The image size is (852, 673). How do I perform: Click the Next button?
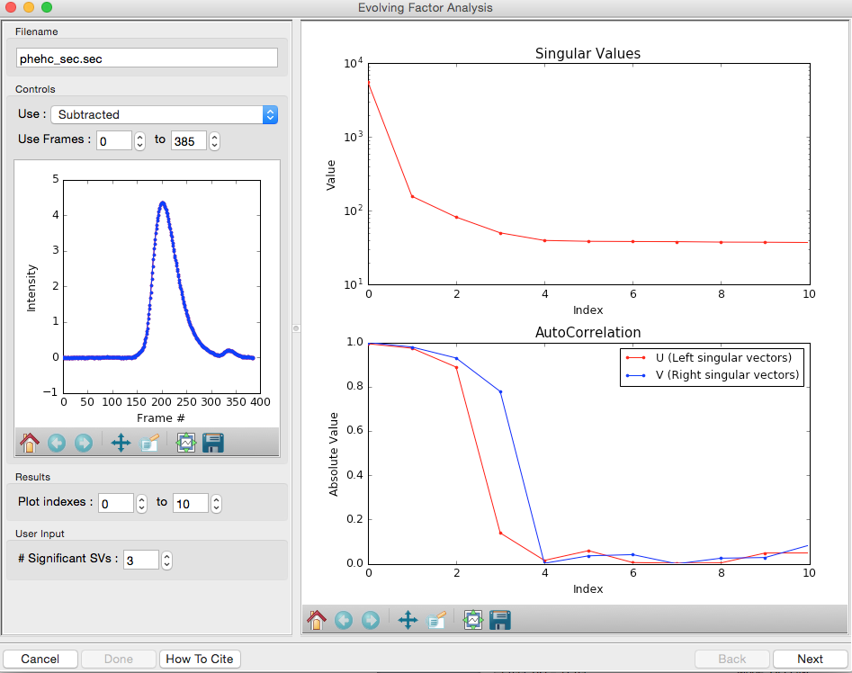(810, 659)
